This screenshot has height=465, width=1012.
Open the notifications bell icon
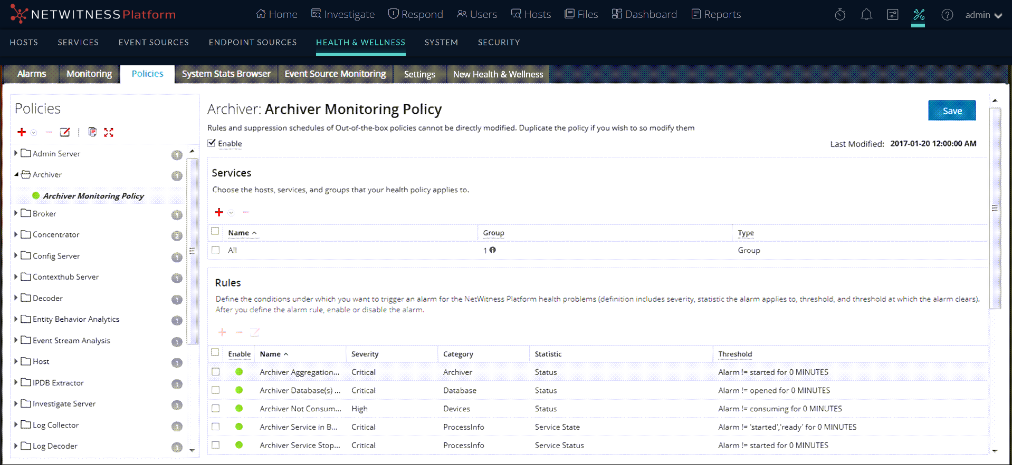(x=866, y=15)
